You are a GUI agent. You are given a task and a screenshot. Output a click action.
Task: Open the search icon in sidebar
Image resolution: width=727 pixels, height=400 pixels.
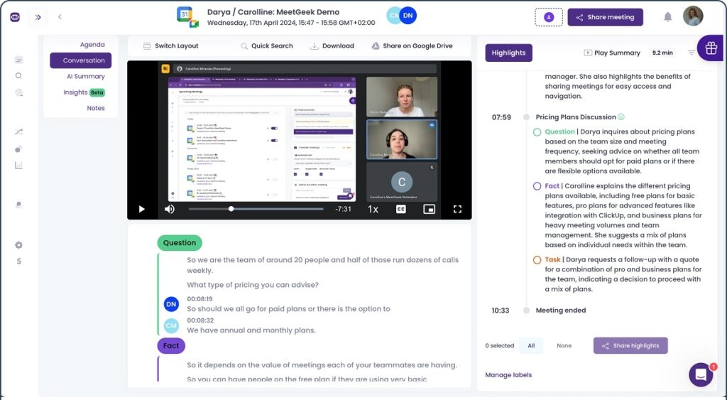pyautogui.click(x=18, y=75)
